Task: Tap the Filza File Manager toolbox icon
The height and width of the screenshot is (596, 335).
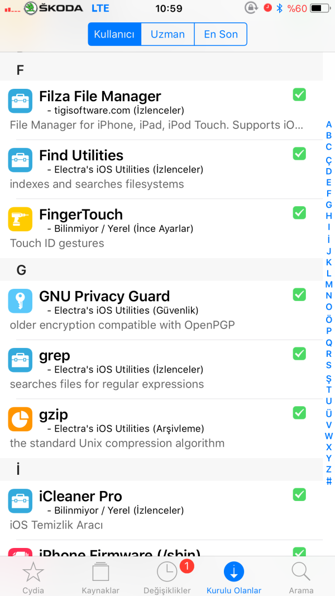Action: (20, 101)
